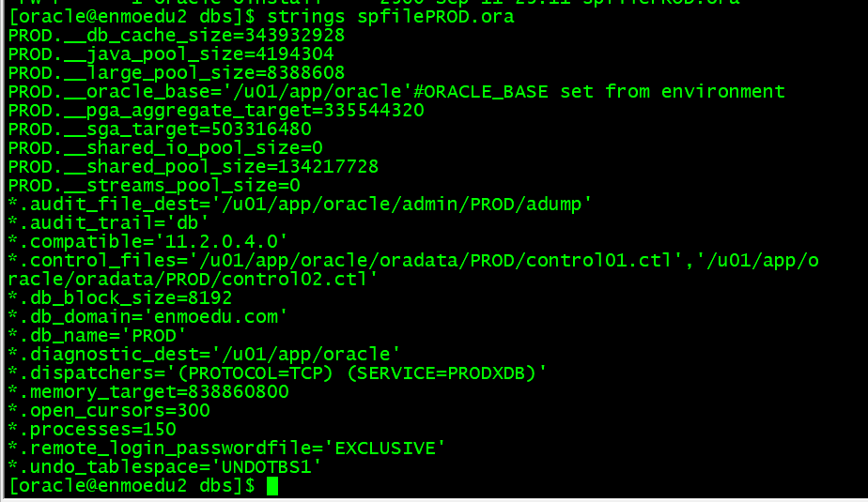Click the pga_aggregate_target=335544320 line
This screenshot has height=502, width=868.
click(x=216, y=111)
